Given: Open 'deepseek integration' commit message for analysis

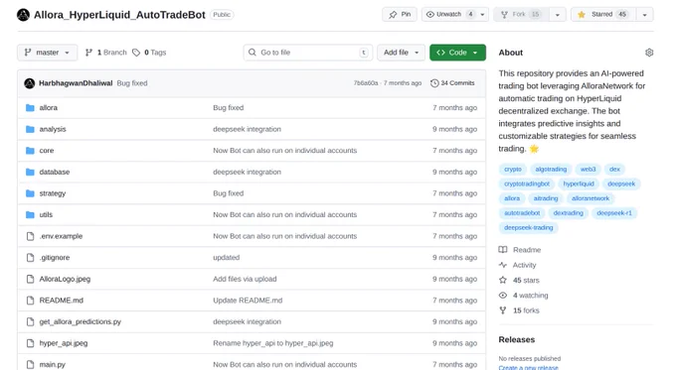Looking at the screenshot, I should [x=247, y=129].
